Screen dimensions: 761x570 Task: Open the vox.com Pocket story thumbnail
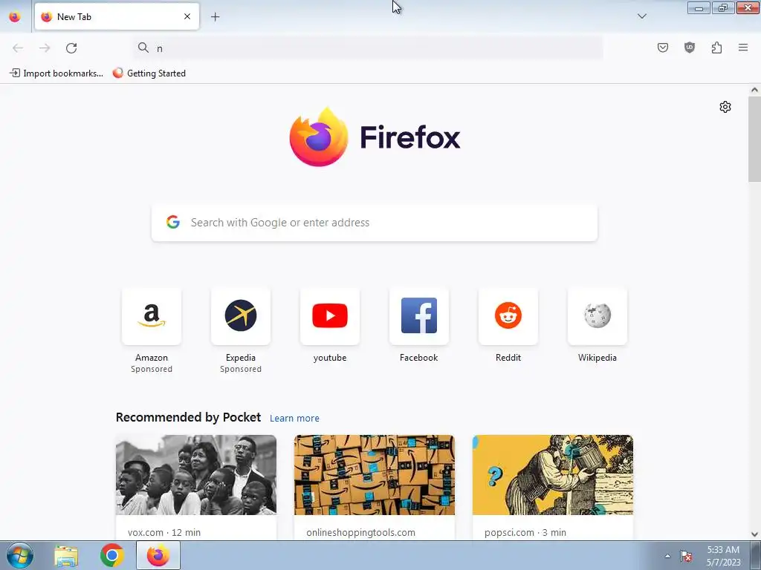coord(196,475)
